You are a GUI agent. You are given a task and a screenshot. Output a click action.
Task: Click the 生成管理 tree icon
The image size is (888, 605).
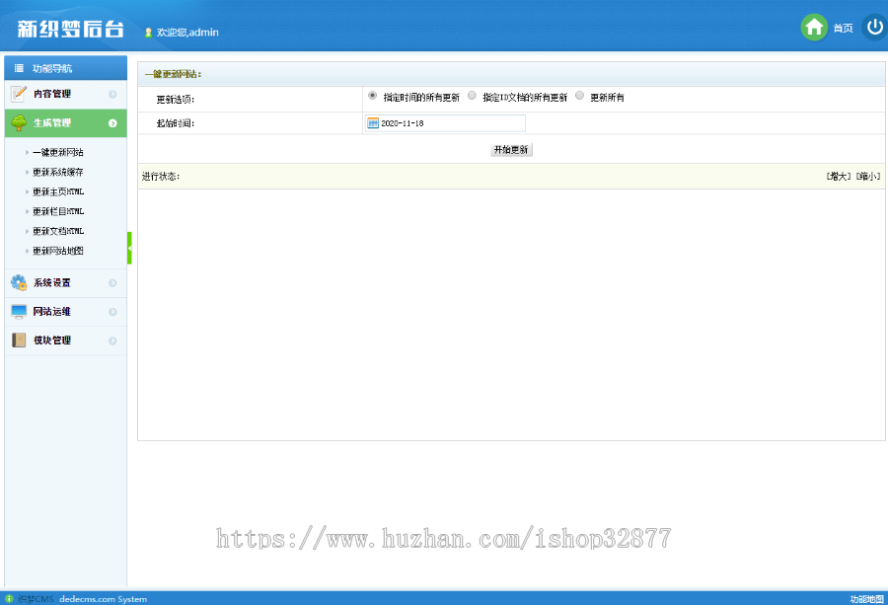19,123
